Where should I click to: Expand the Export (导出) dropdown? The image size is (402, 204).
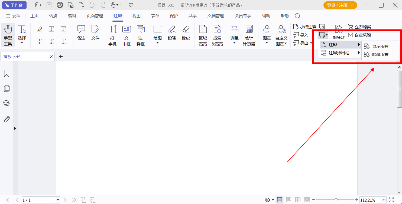click(311, 43)
